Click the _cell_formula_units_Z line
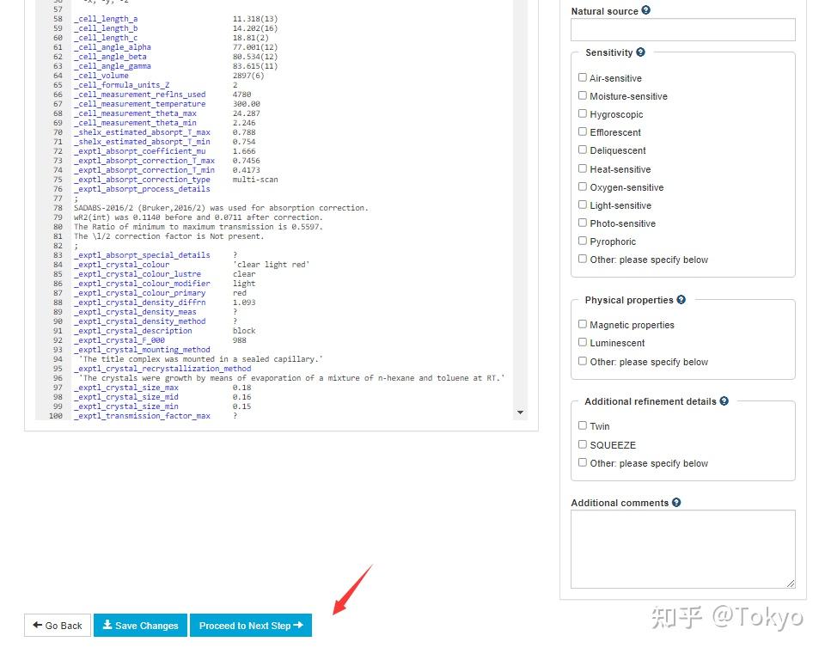 pyautogui.click(x=156, y=85)
